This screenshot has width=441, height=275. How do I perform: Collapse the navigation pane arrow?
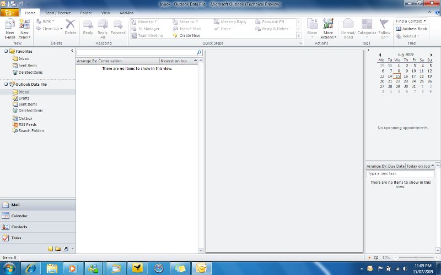coord(72,51)
